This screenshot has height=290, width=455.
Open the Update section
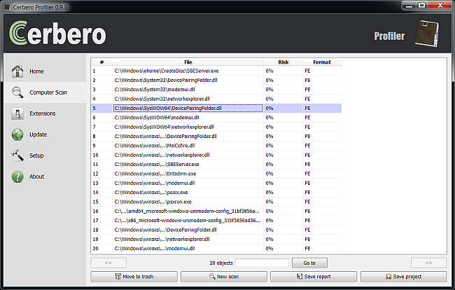pyautogui.click(x=45, y=134)
